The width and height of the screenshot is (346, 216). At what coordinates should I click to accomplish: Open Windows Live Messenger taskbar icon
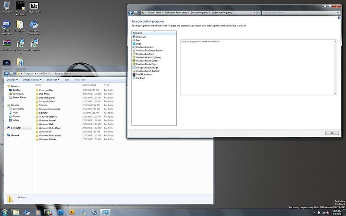pyautogui.click(x=49, y=212)
